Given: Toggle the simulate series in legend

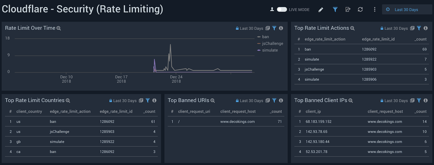Looking at the screenshot, I should [270, 50].
